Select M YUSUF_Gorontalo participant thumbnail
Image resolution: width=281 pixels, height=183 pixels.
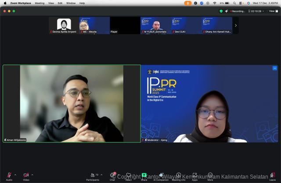(155, 26)
